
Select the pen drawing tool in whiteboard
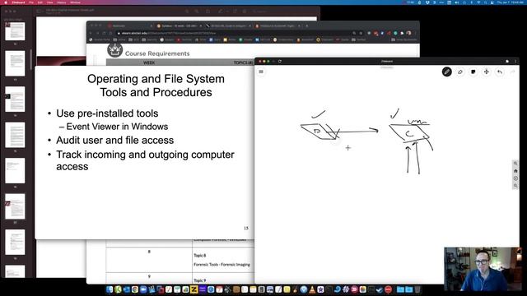446,72
